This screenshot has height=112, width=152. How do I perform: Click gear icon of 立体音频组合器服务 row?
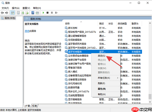[x=66, y=56]
